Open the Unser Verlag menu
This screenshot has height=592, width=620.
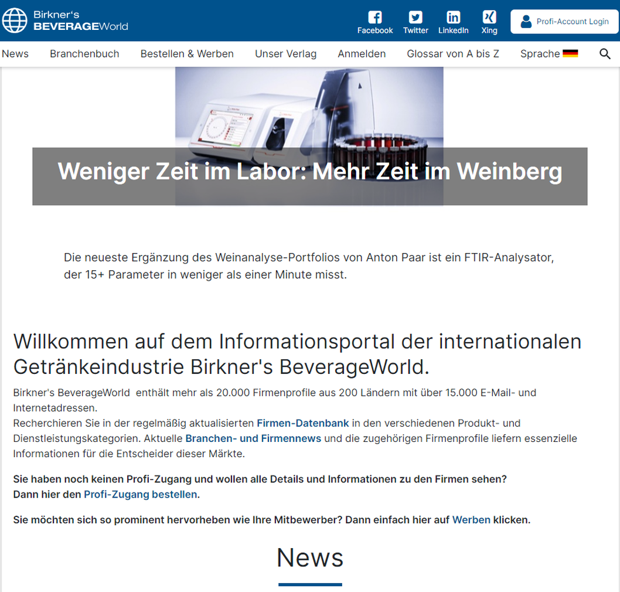click(286, 54)
